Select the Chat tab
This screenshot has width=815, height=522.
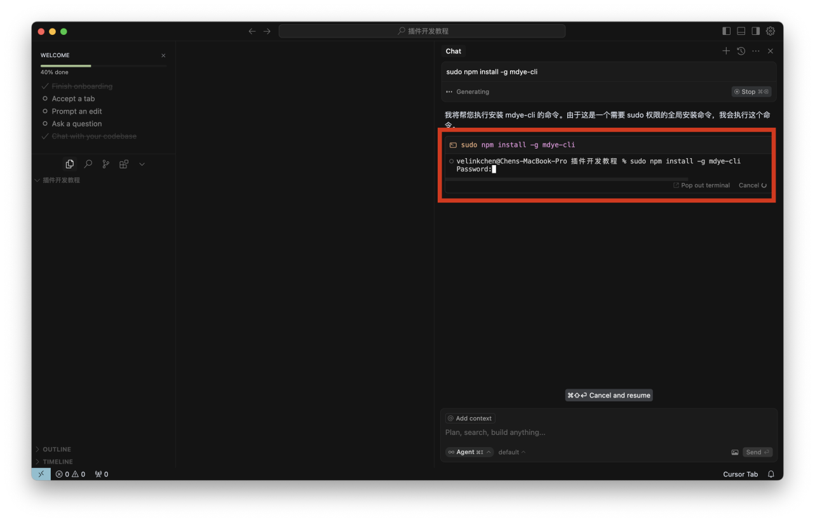point(454,51)
